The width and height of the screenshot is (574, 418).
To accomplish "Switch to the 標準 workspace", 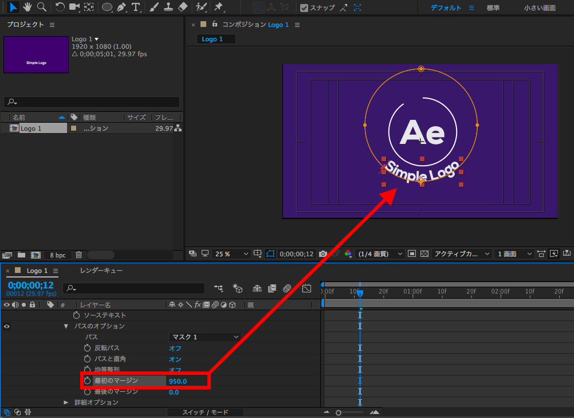I will pos(493,8).
